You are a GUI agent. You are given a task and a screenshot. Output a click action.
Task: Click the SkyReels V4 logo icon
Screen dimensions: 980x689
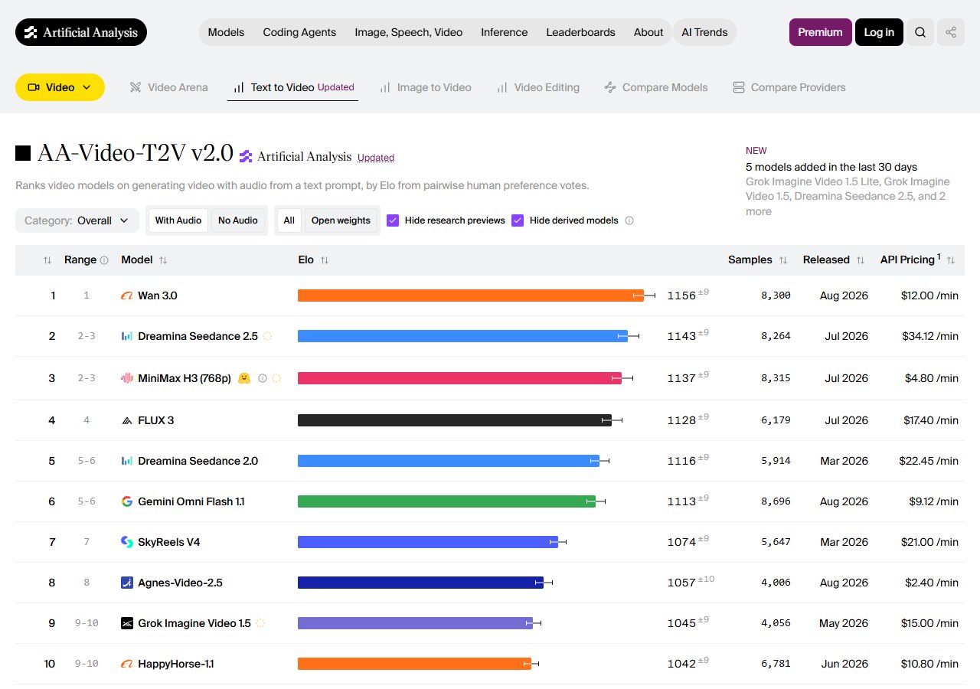[x=127, y=542]
